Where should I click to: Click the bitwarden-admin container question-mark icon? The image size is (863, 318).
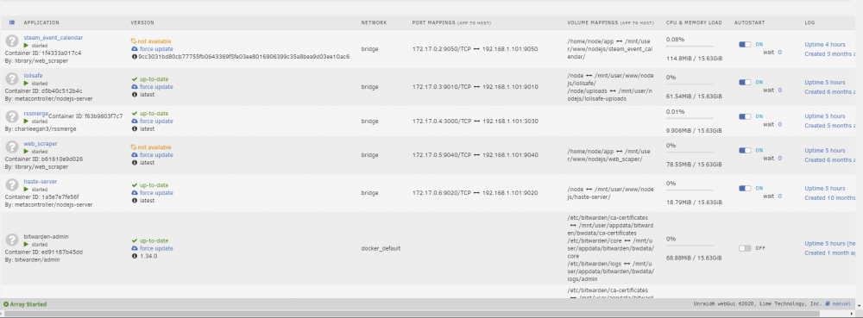(x=12, y=240)
